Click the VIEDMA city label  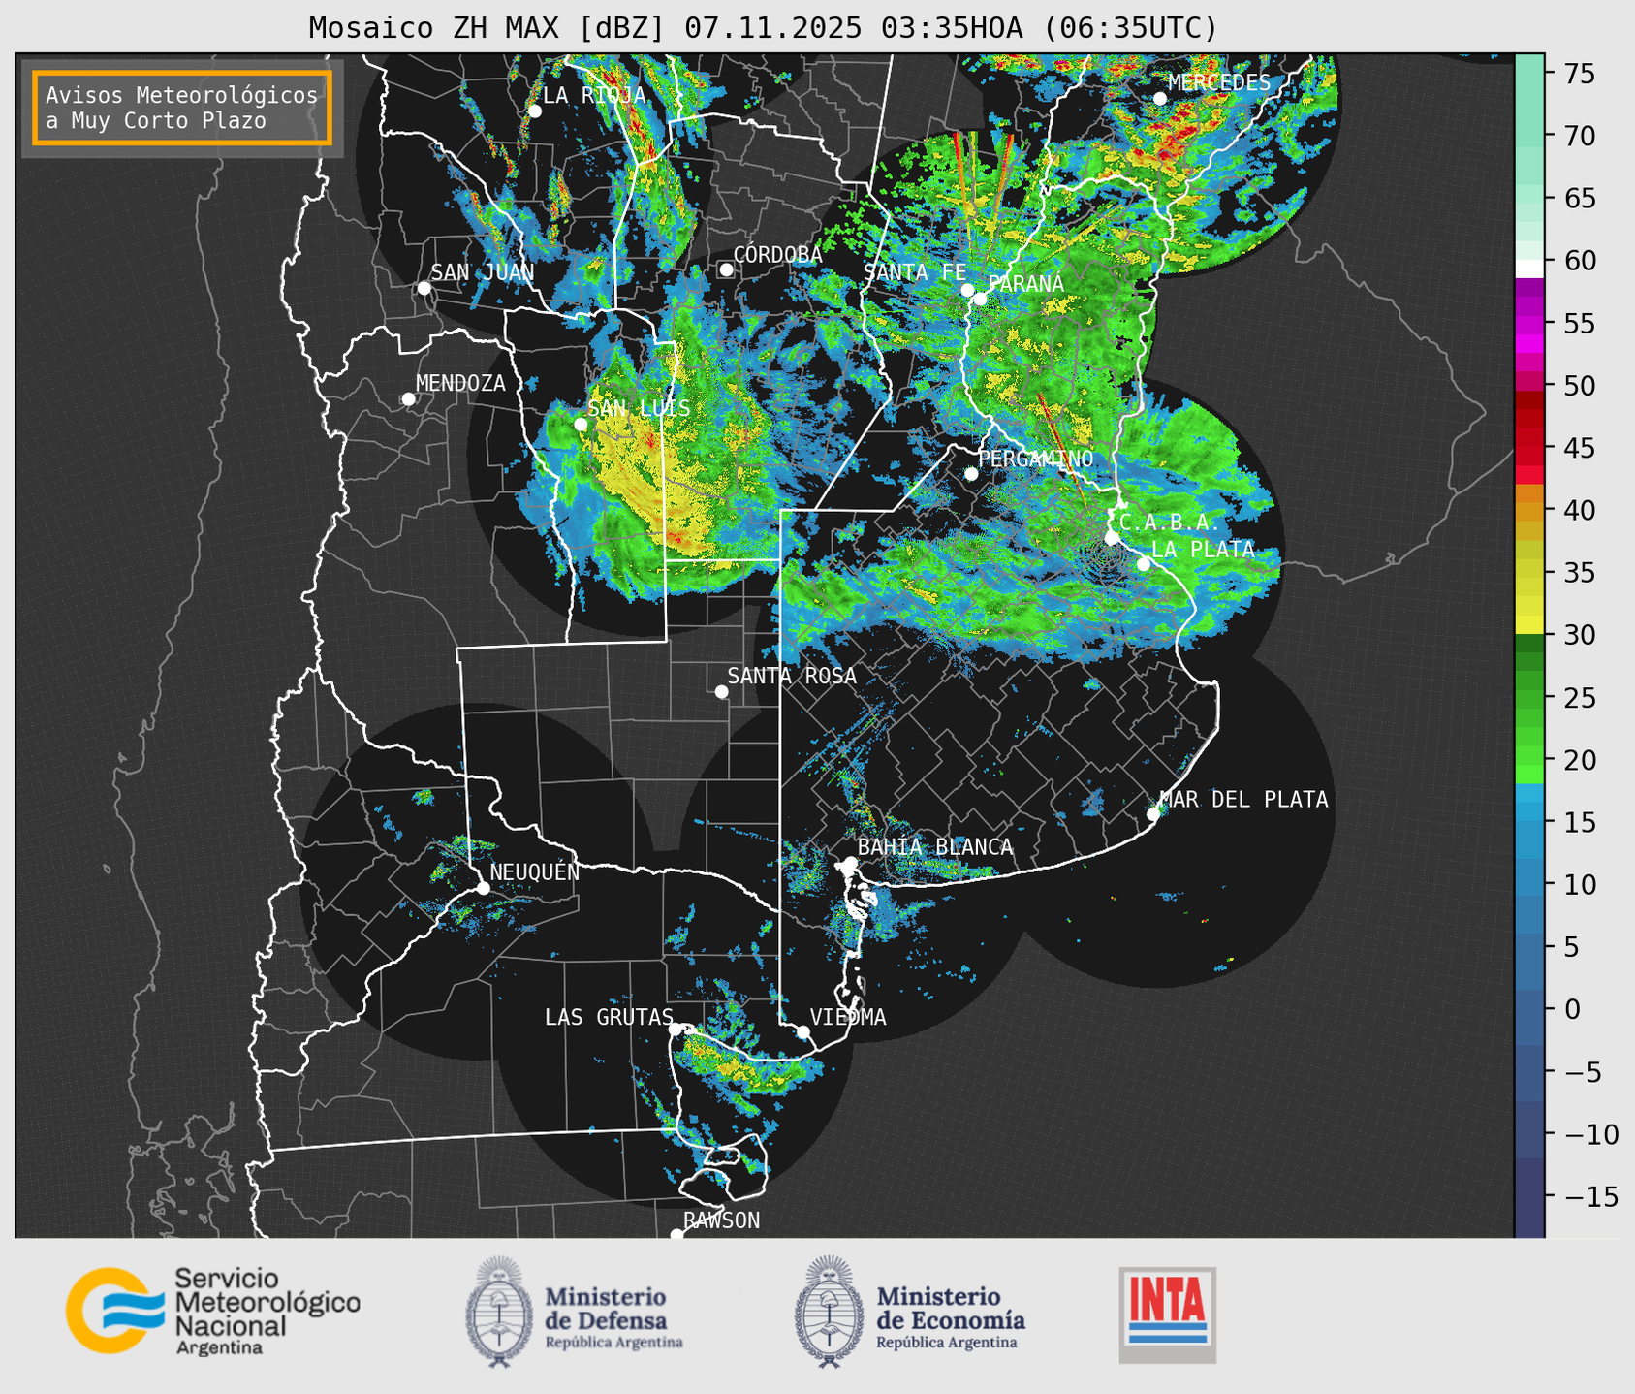(848, 1017)
